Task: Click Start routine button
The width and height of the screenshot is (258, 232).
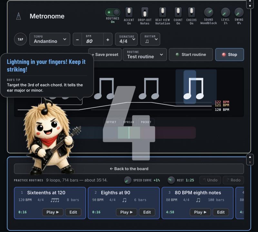Action: tap(191, 54)
